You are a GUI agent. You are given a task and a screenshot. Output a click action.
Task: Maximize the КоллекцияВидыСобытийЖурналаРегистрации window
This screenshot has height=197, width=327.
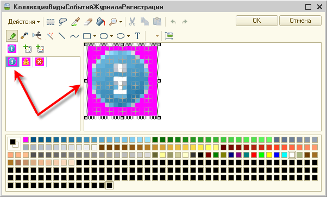pyautogui.click(x=308, y=7)
